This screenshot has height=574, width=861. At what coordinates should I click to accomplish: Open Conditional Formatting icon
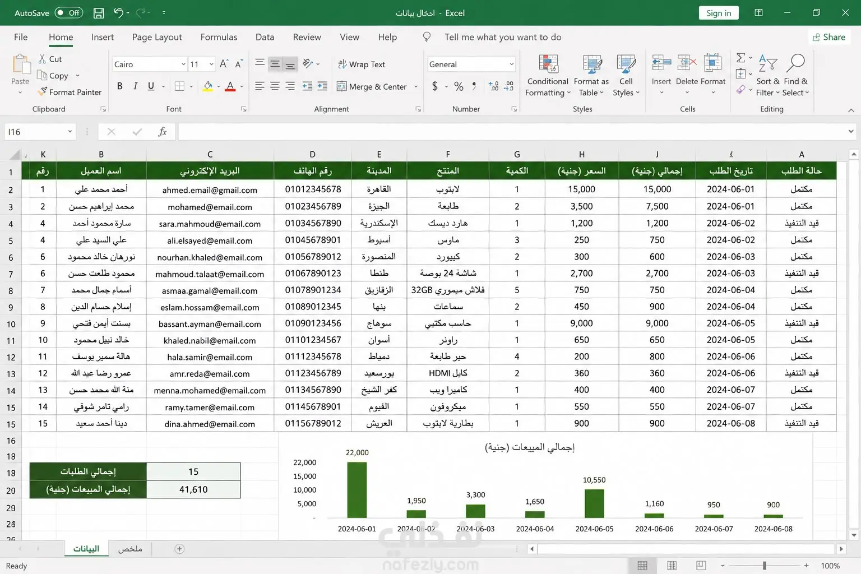[x=548, y=64]
